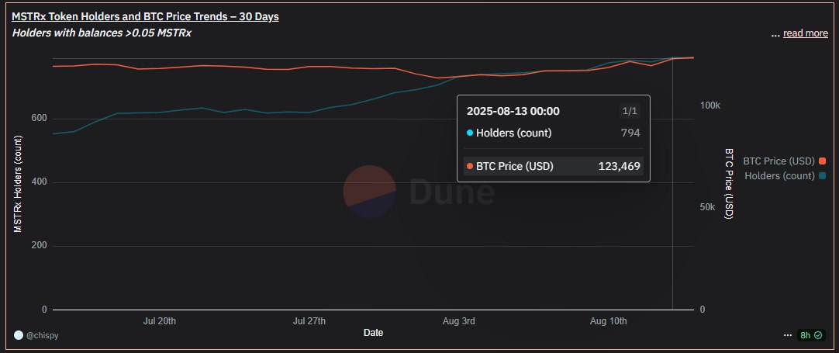This screenshot has height=353, width=839.
Task: Click the 8h refresh status badge
Action: 810,335
